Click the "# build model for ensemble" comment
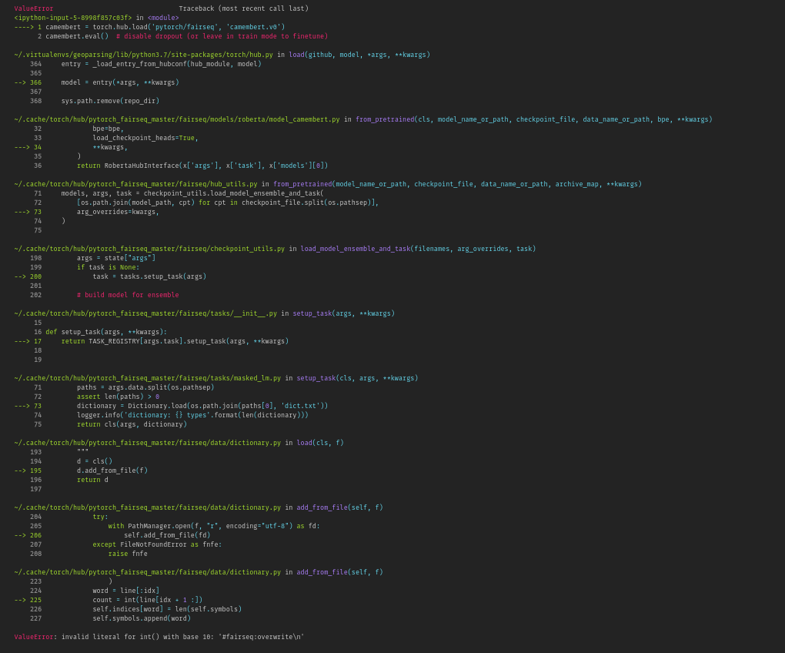The width and height of the screenshot is (785, 653). [128, 295]
